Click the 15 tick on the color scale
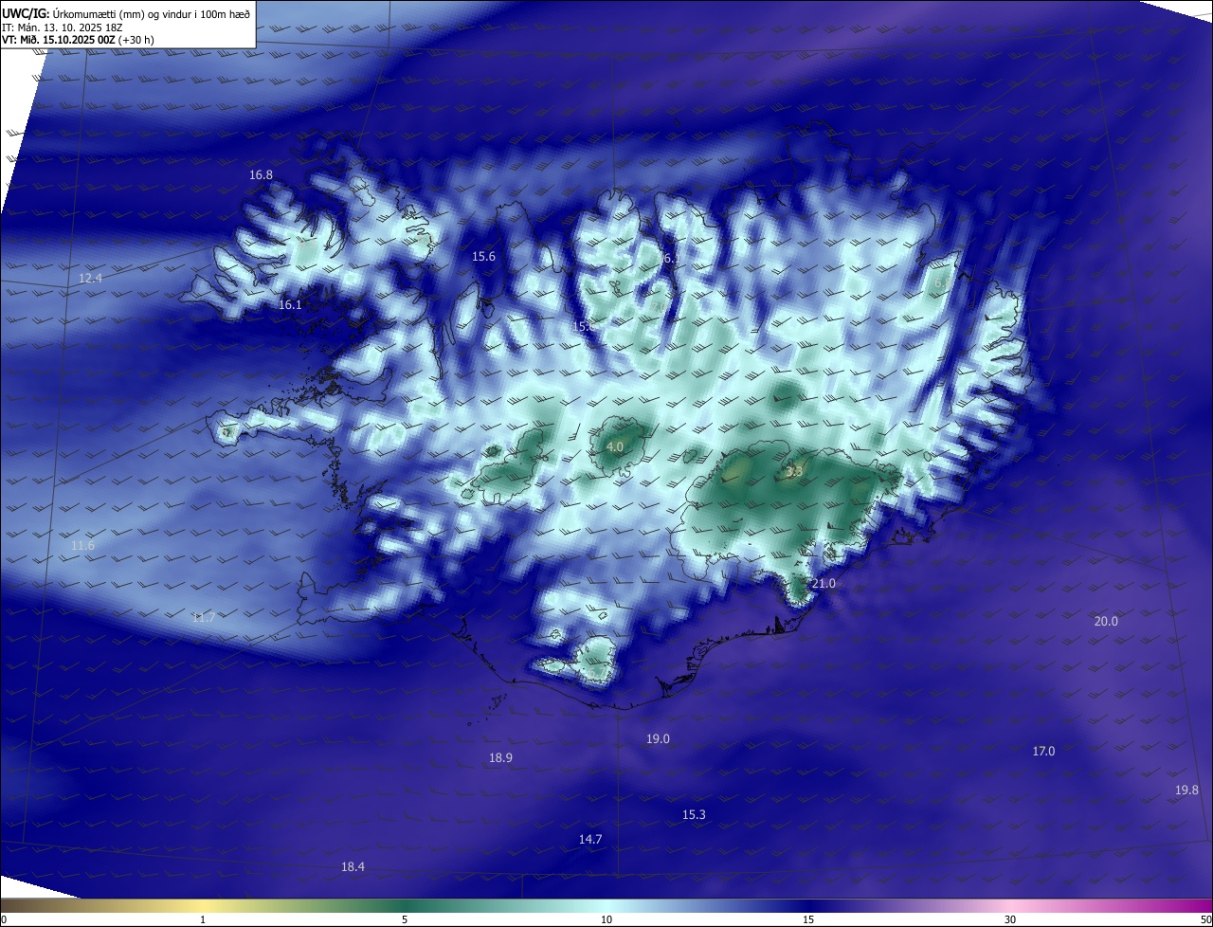 pyautogui.click(x=808, y=919)
